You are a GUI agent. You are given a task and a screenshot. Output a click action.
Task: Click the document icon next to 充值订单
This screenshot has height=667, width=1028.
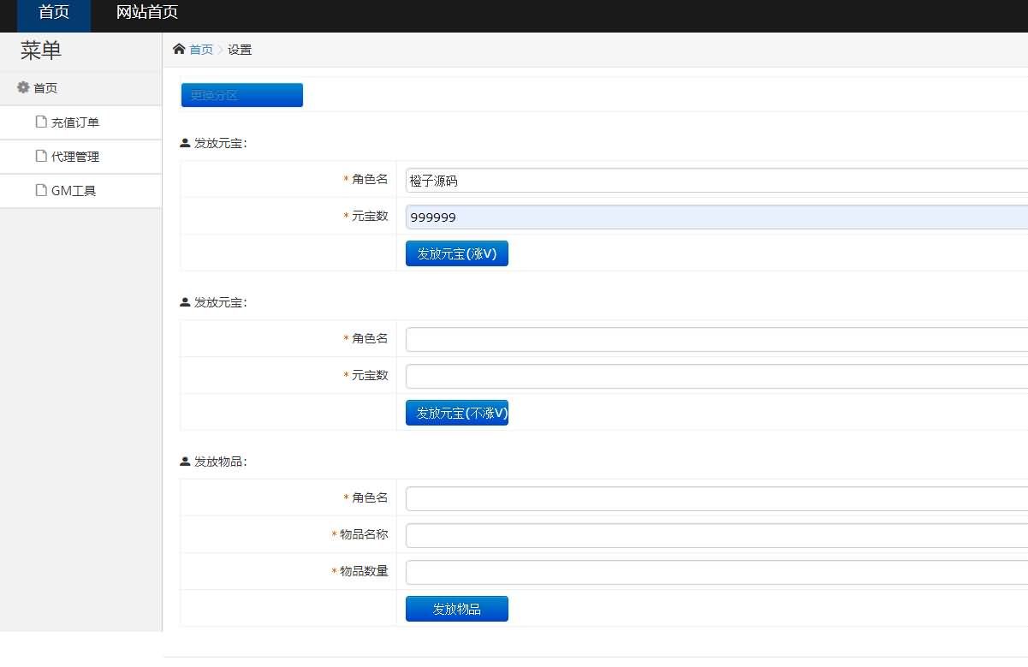tap(41, 122)
